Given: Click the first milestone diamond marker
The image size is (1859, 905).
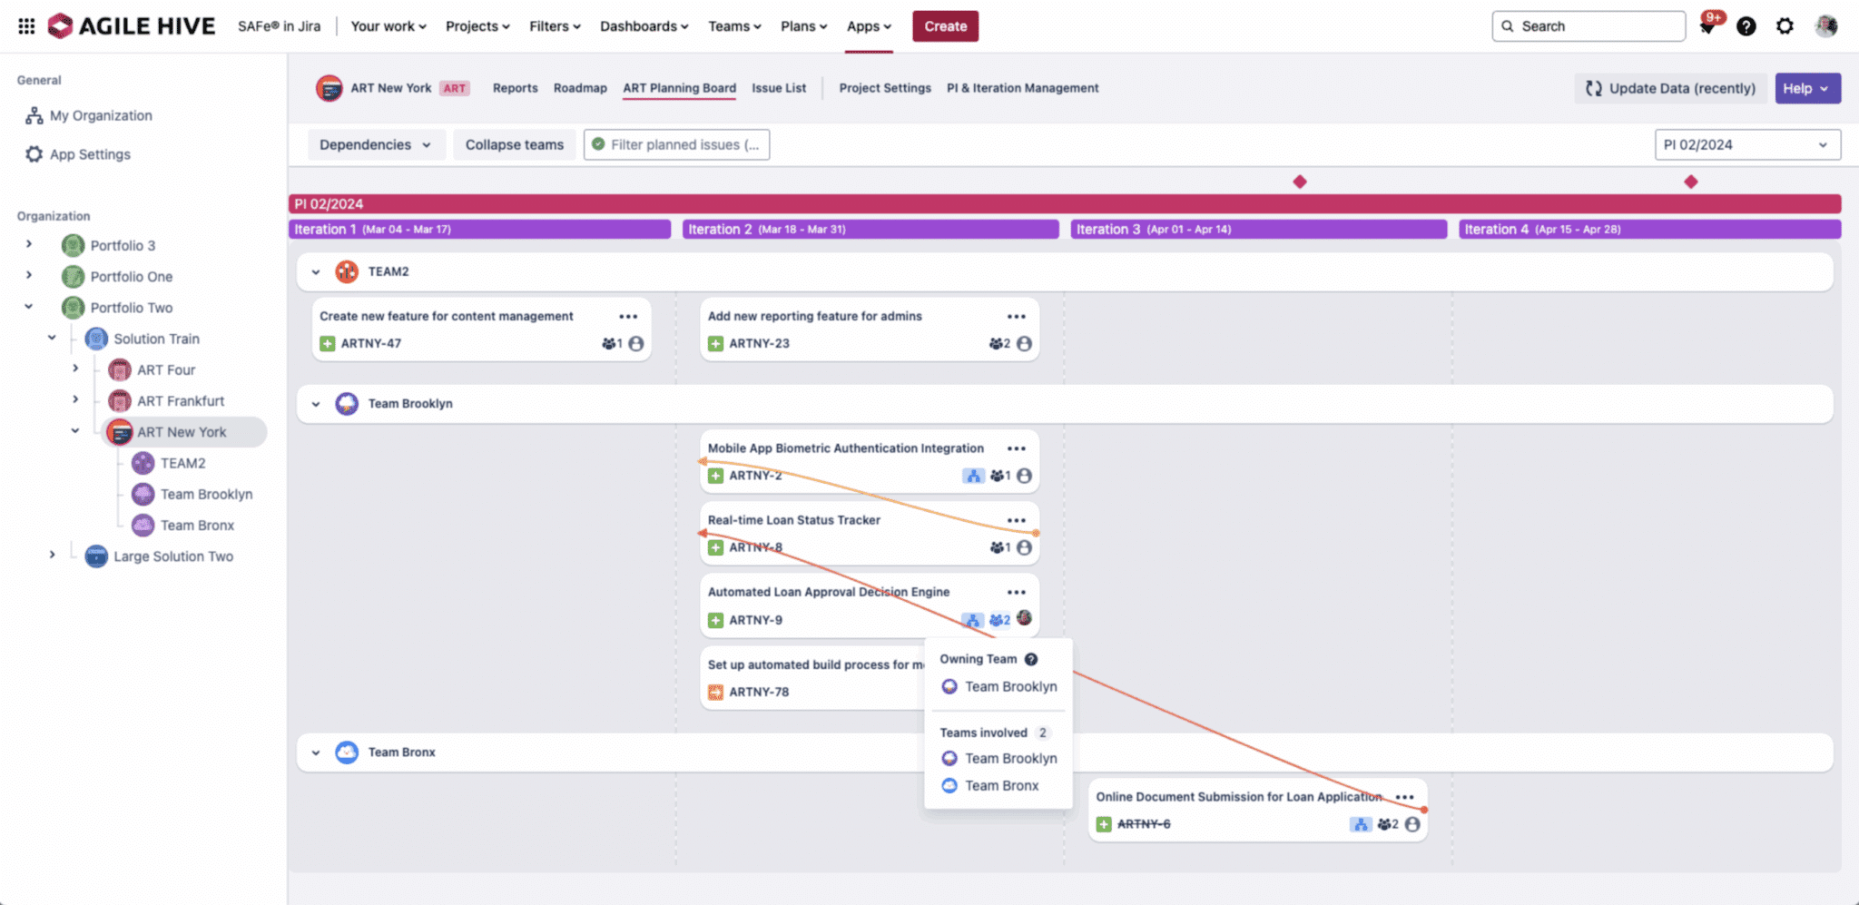Looking at the screenshot, I should 1300,182.
